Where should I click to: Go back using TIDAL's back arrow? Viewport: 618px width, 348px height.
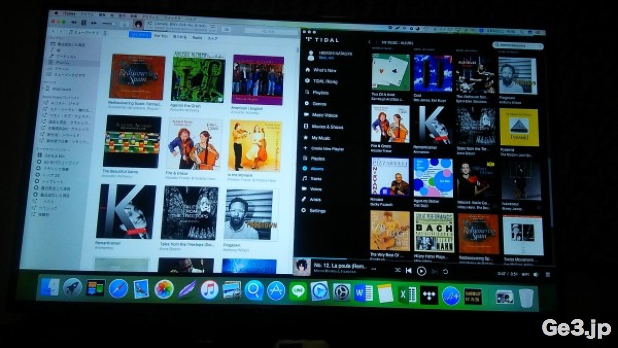(x=369, y=41)
